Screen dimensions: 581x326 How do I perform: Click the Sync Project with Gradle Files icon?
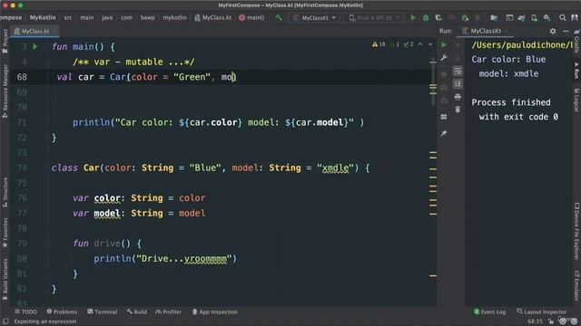click(x=521, y=17)
